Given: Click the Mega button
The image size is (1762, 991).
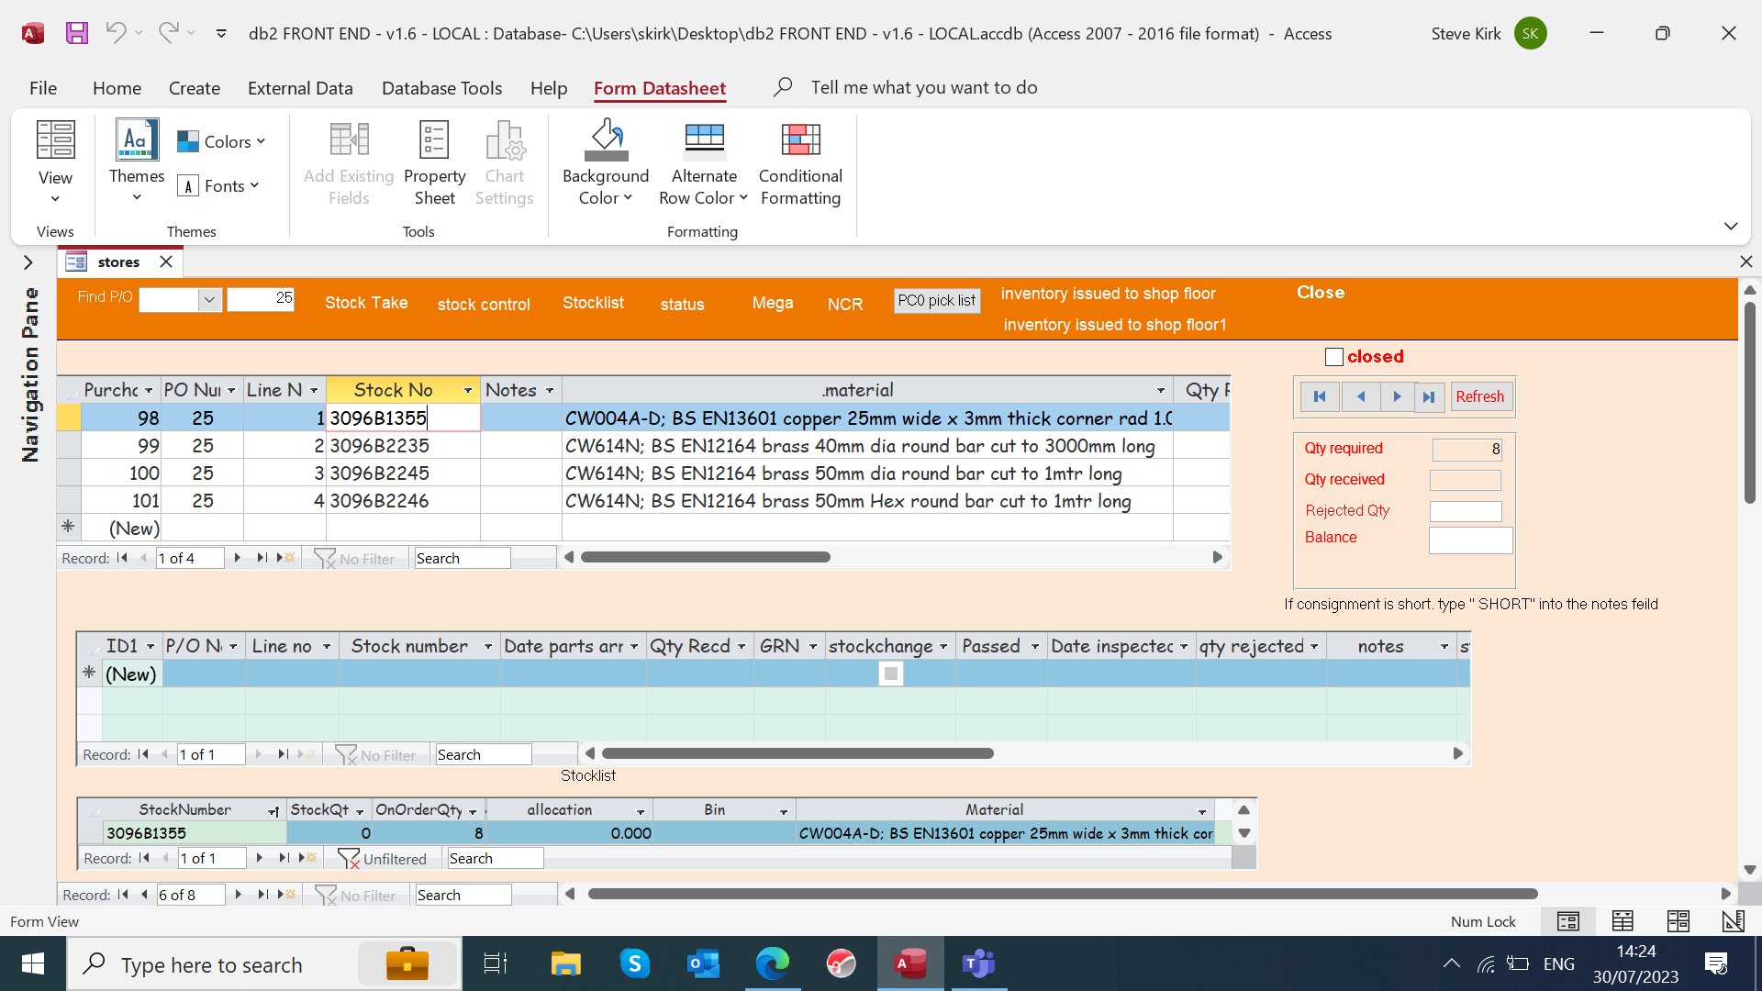Looking at the screenshot, I should [x=773, y=303].
